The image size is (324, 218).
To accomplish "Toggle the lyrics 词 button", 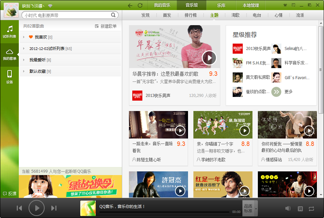I will [x=300, y=209].
